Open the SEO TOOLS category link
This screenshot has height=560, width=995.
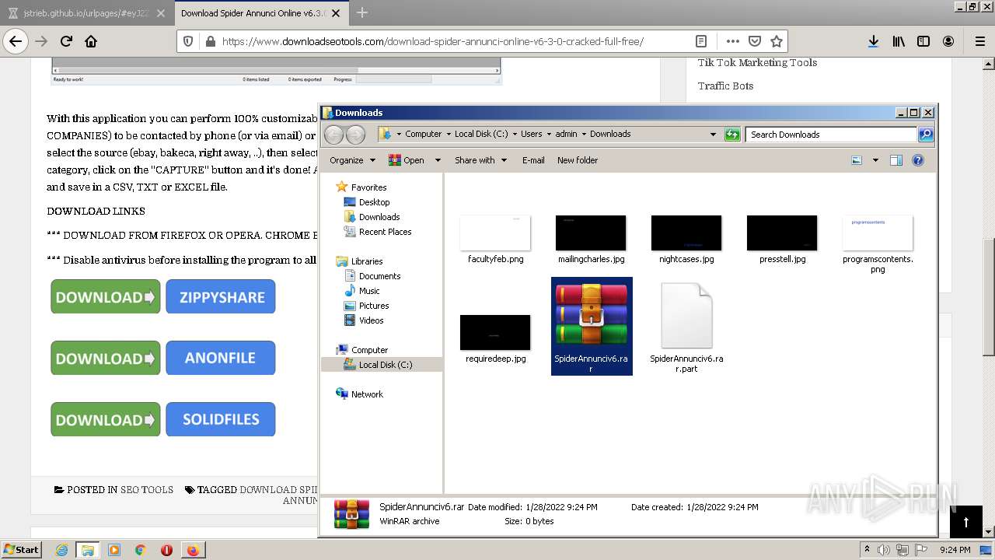147,490
